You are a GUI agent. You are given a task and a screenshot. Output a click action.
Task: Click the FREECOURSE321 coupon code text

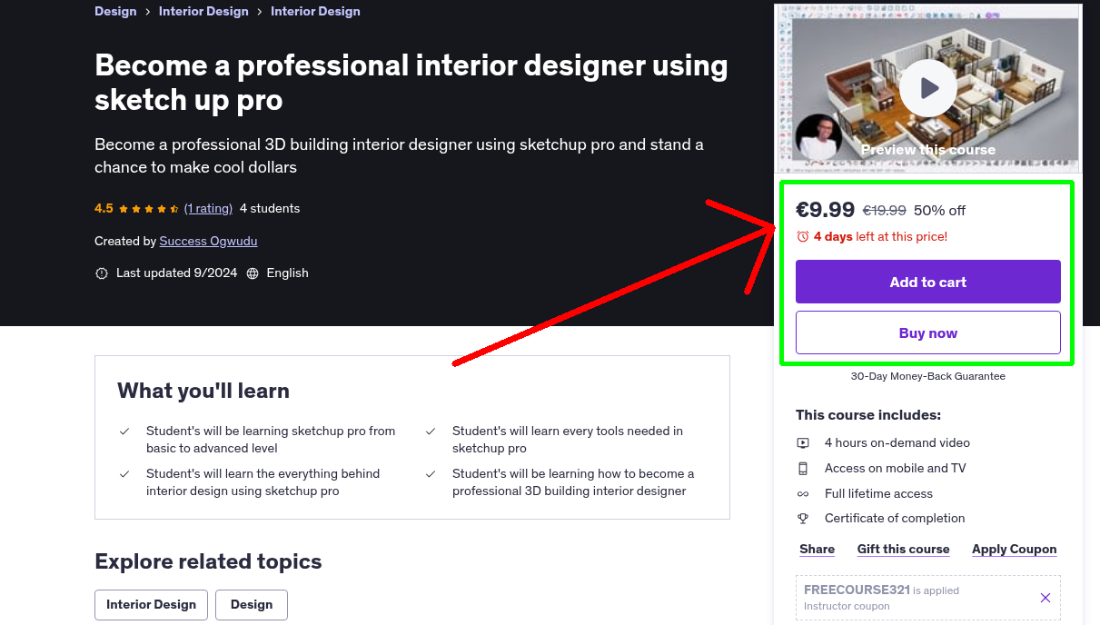(857, 590)
